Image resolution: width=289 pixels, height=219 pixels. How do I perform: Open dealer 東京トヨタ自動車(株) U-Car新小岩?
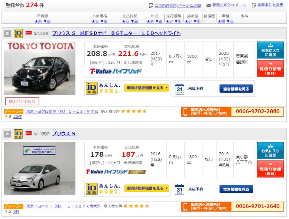(62, 111)
